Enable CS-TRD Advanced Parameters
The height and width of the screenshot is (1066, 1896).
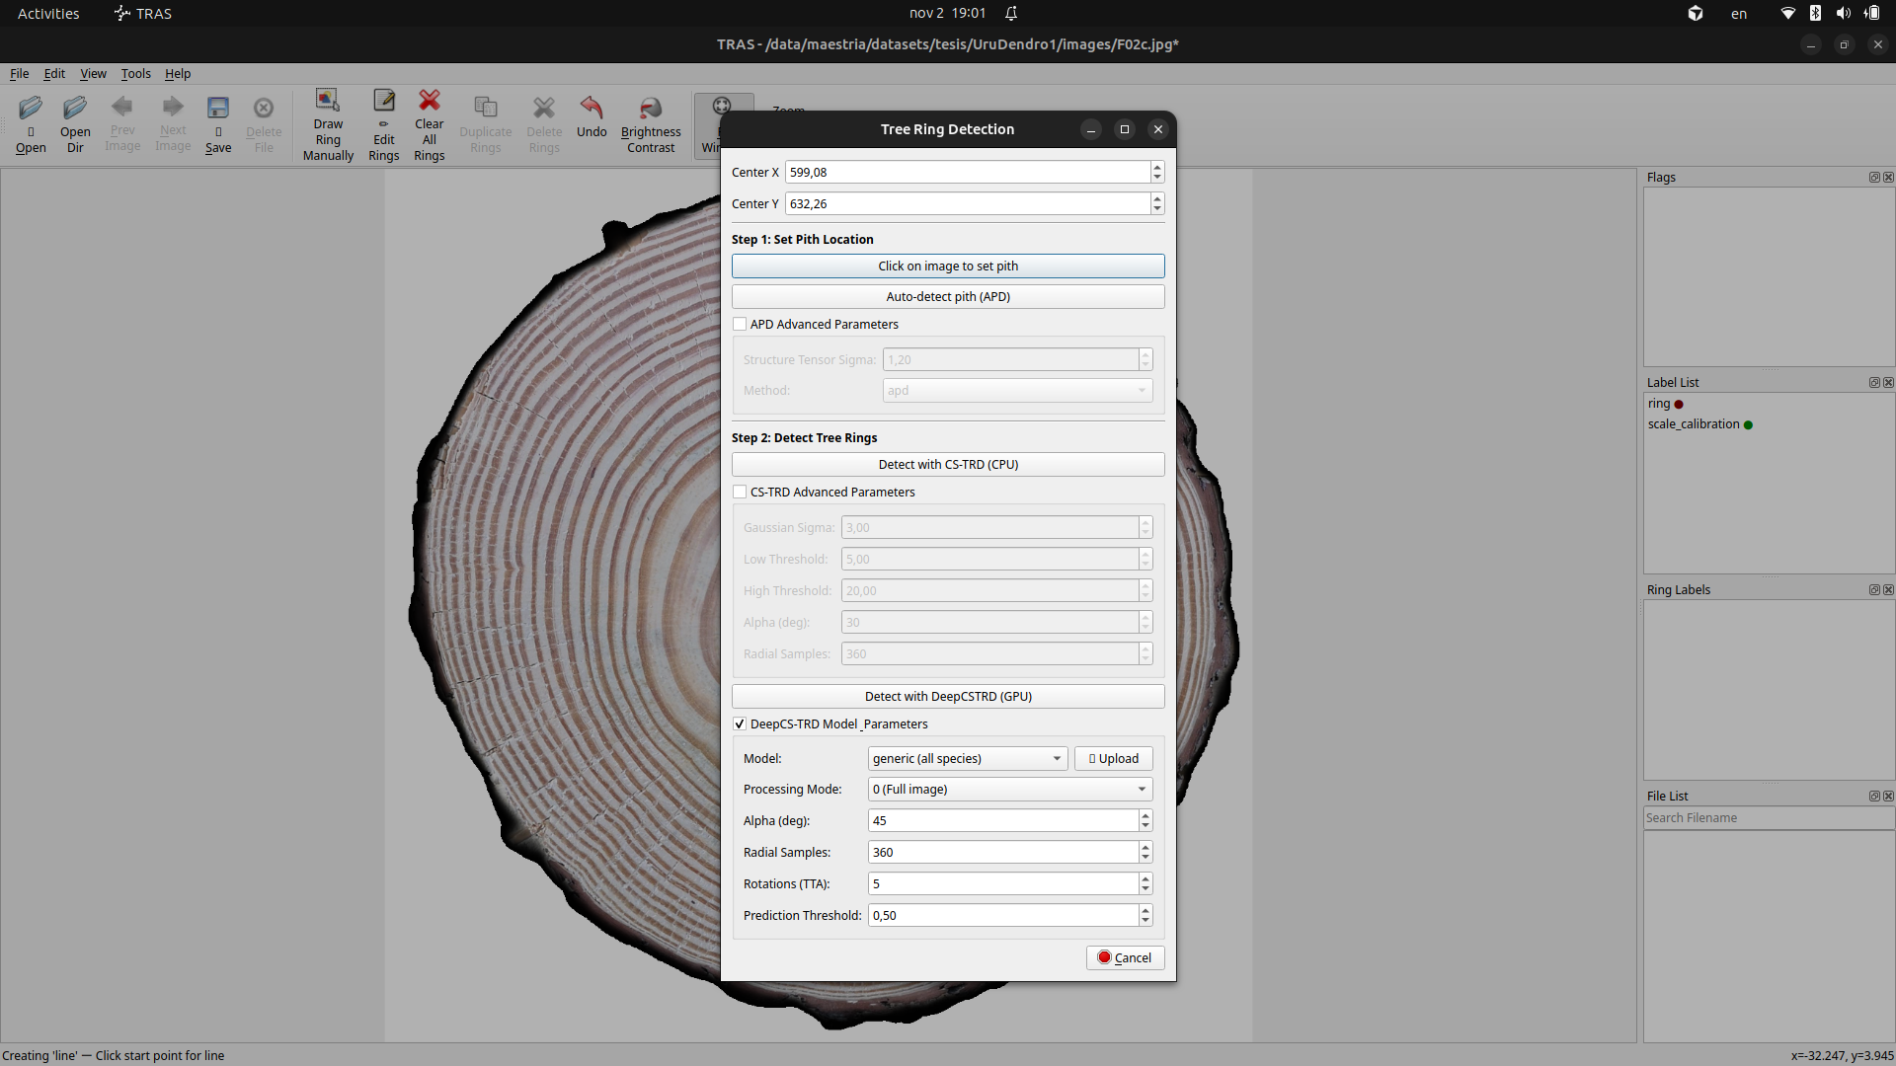click(739, 492)
